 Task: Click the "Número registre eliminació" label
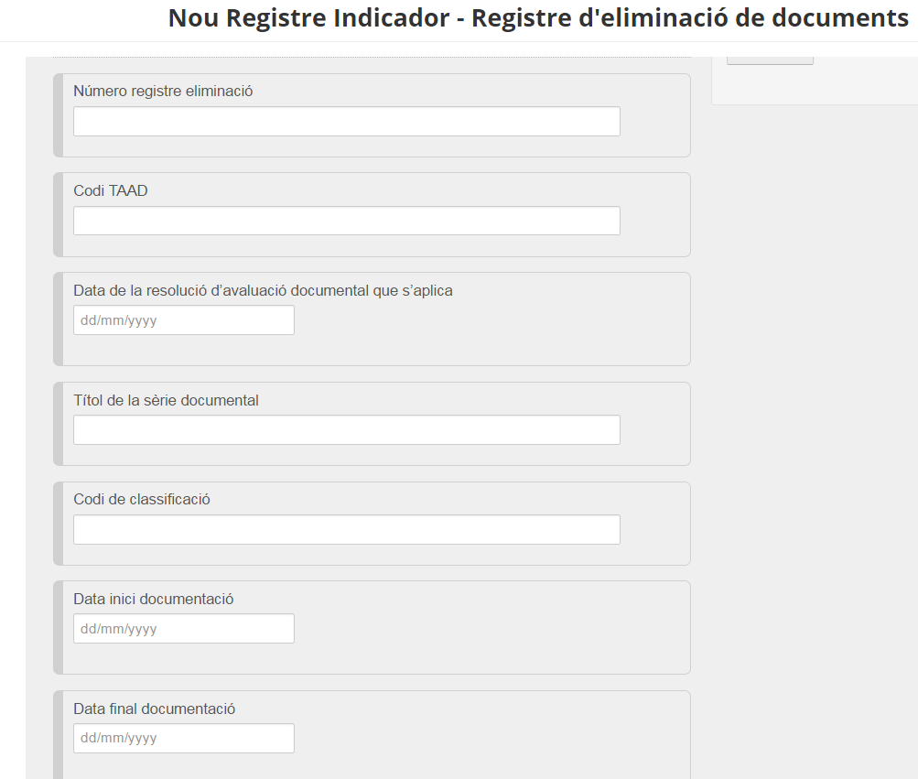[163, 92]
